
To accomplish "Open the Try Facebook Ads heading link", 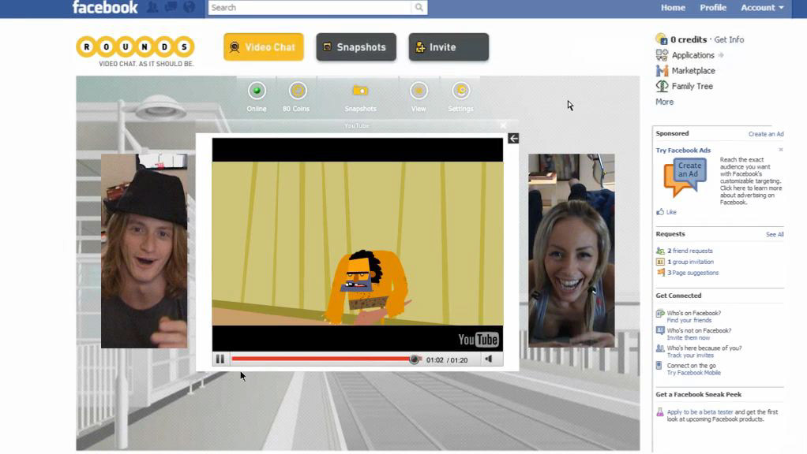I will tap(683, 151).
